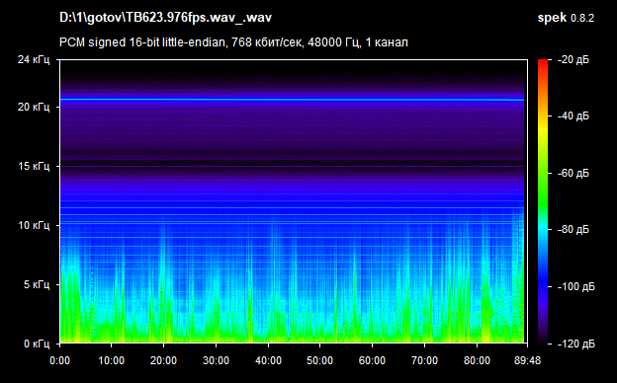617x383 pixels.
Task: Click the bright line near 21 кГц in spectrogram
Action: pos(292,100)
